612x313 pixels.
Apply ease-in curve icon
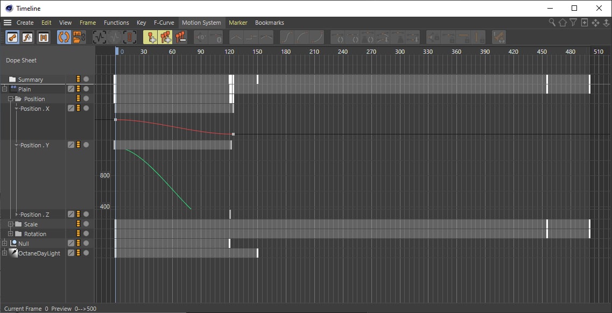(x=302, y=38)
